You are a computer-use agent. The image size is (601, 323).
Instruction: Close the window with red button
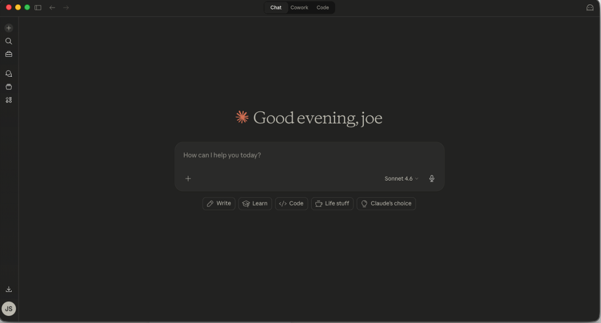9,7
